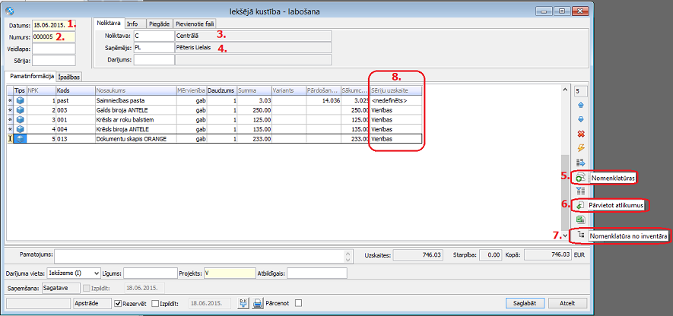Click the Kopā total field

tap(548, 254)
